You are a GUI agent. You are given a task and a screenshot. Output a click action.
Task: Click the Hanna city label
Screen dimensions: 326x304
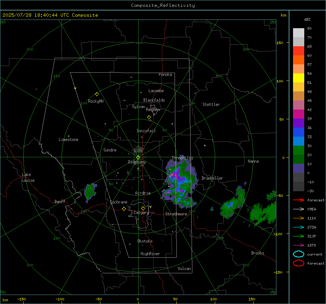(x=253, y=161)
